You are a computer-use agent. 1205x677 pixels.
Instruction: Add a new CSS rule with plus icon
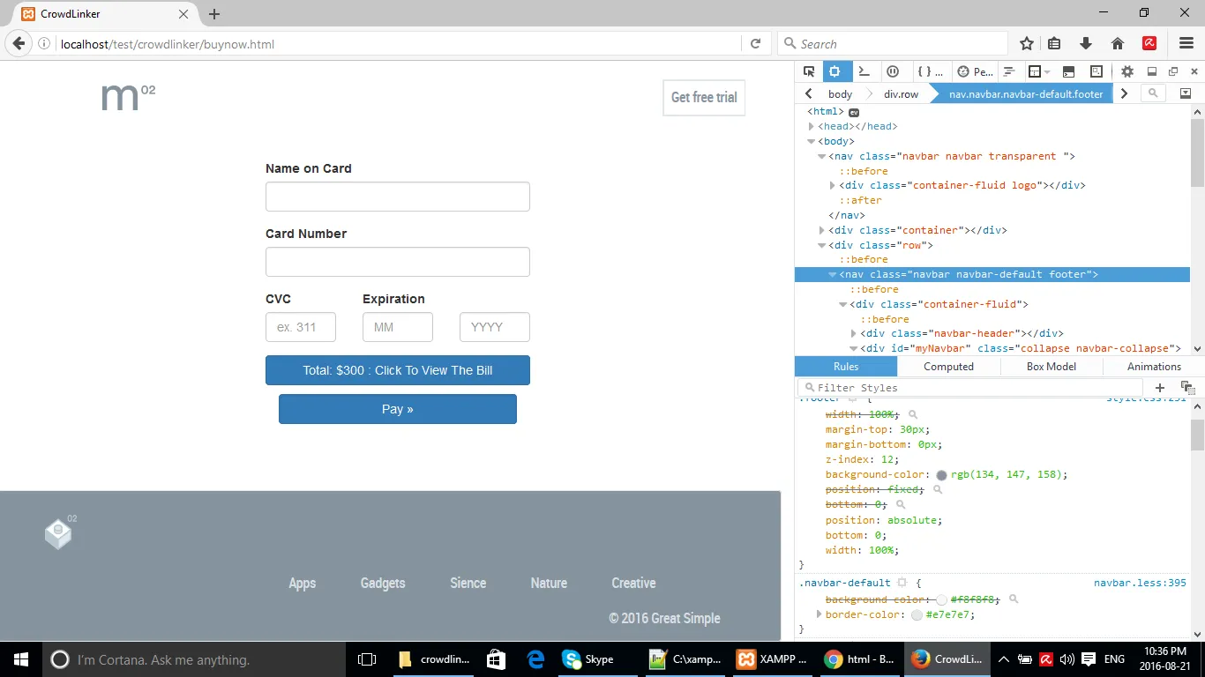tap(1160, 388)
